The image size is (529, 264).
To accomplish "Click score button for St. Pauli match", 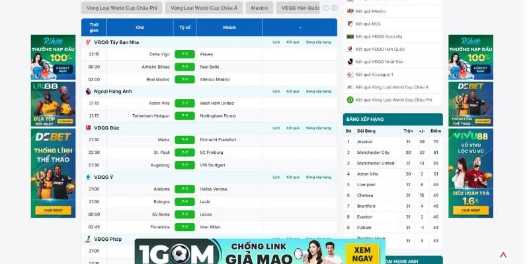I will coord(185,152).
